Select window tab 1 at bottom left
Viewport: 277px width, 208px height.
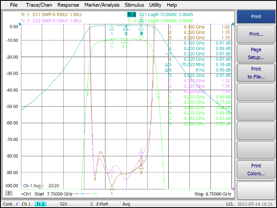tap(8, 194)
